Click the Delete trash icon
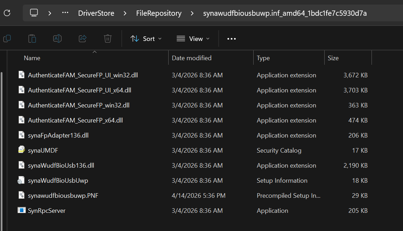 [108, 38]
